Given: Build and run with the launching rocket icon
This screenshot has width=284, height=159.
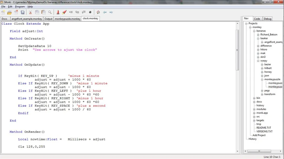Looking at the screenshot, I should point(64,12).
